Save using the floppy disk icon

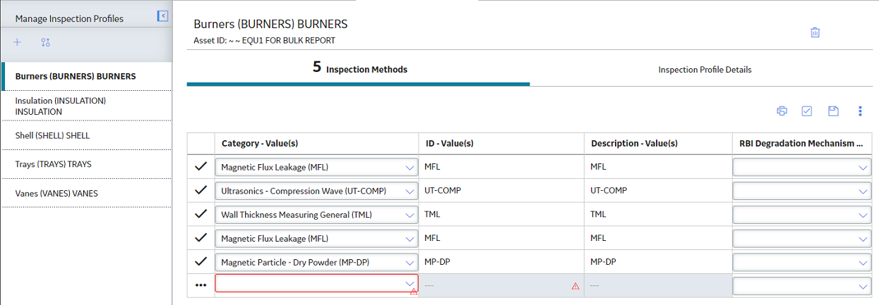(x=833, y=111)
